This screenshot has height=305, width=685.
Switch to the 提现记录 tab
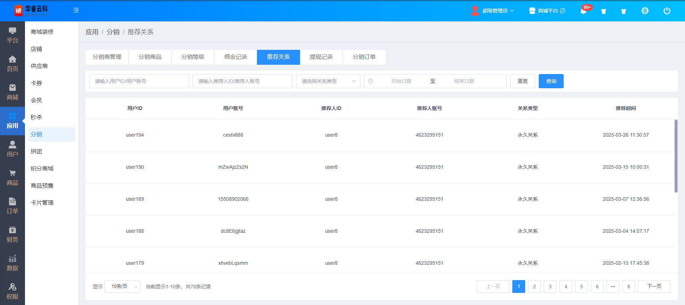tap(321, 57)
